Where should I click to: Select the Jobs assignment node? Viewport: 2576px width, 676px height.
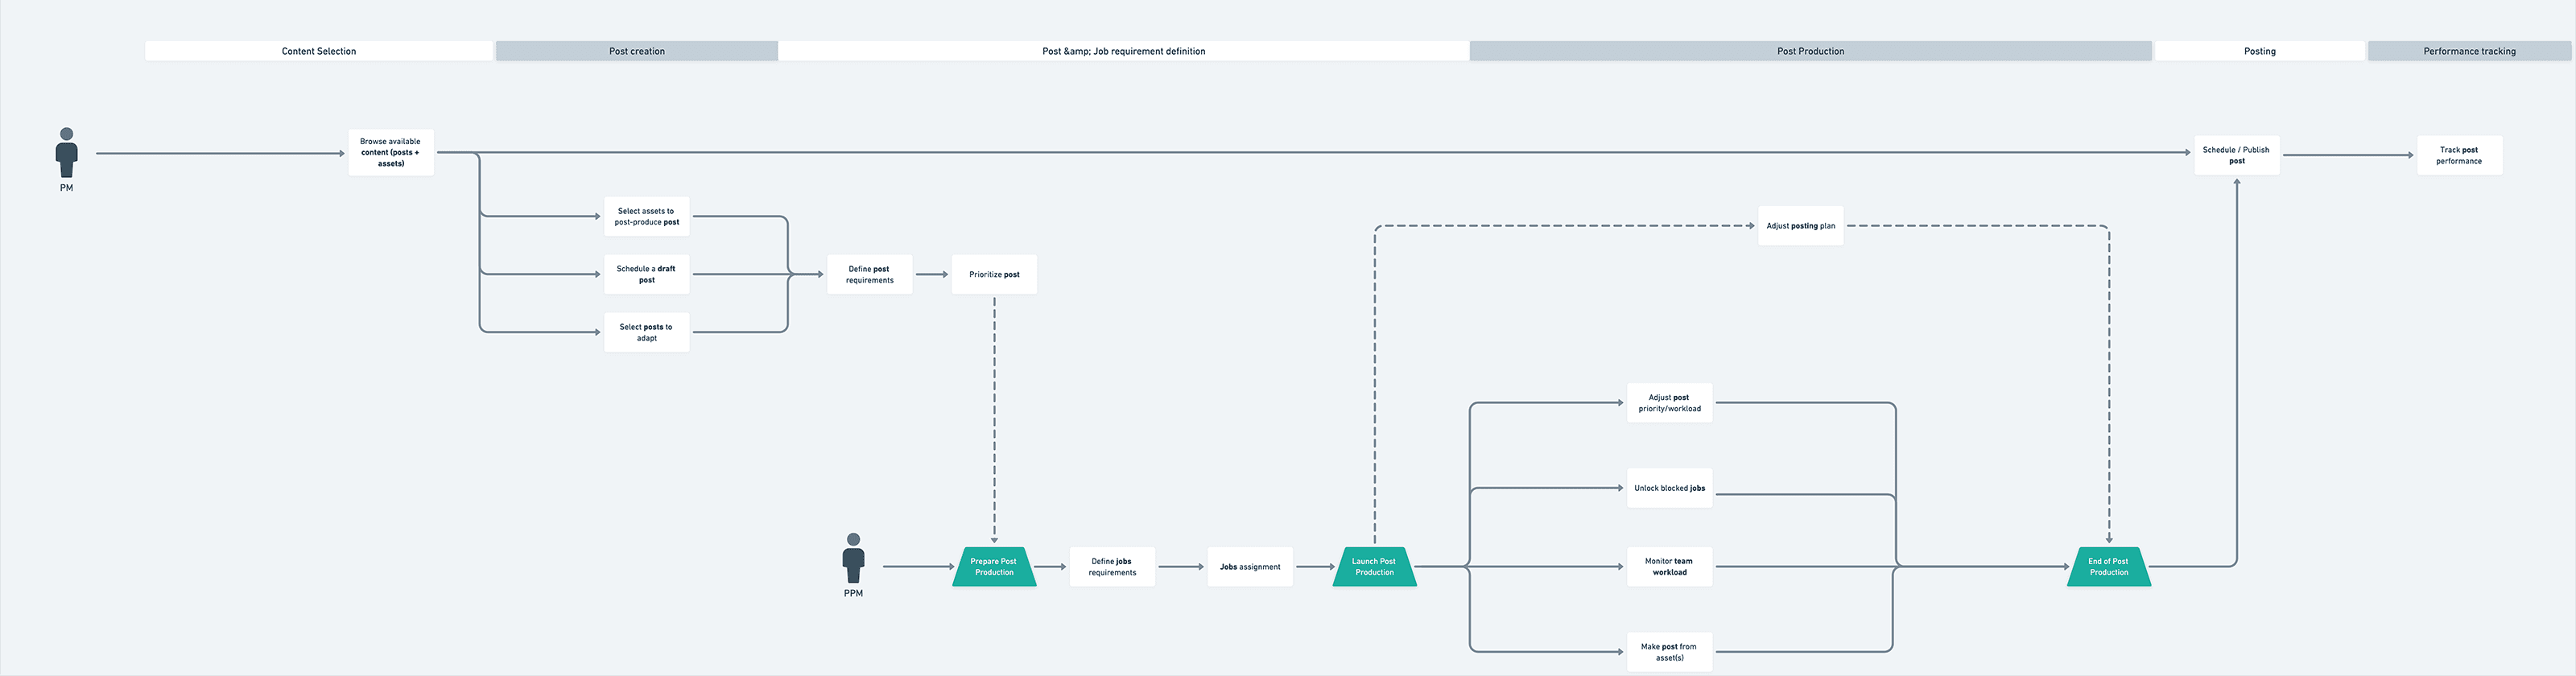1250,567
